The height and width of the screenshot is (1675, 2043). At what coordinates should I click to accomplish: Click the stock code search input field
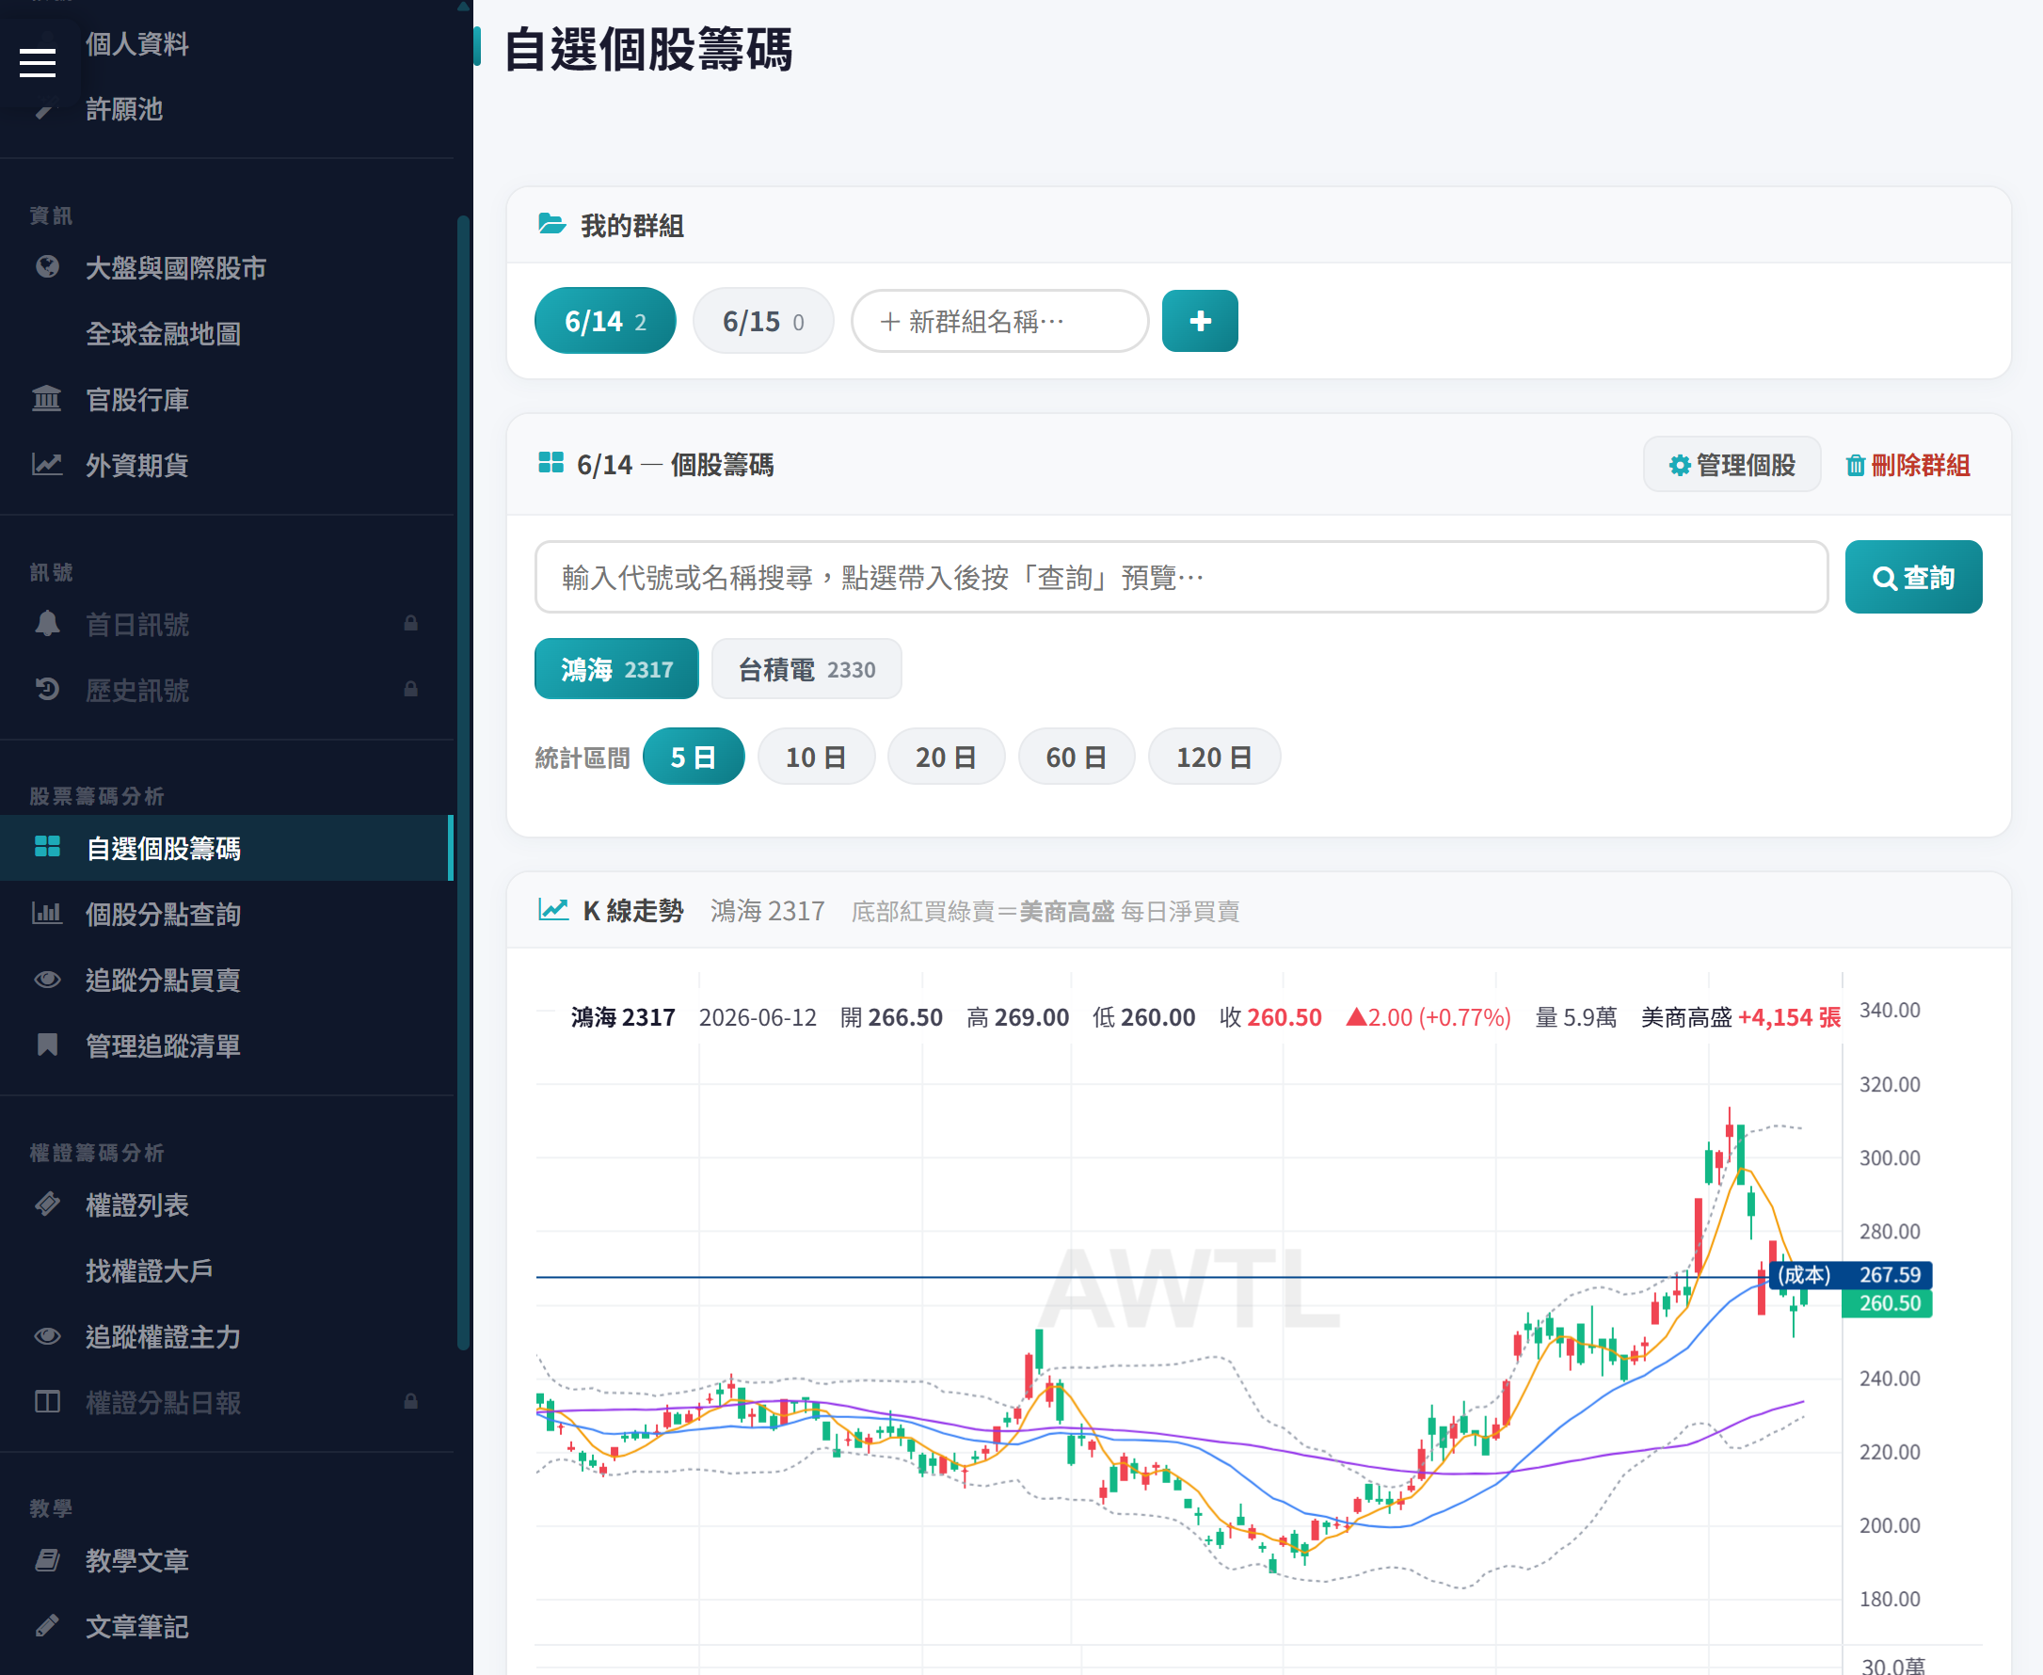[x=1181, y=577]
